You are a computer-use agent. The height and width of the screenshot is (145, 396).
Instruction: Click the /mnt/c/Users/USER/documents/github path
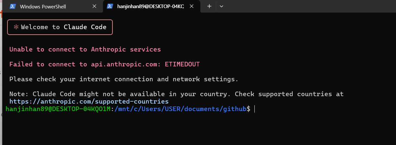click(180, 109)
